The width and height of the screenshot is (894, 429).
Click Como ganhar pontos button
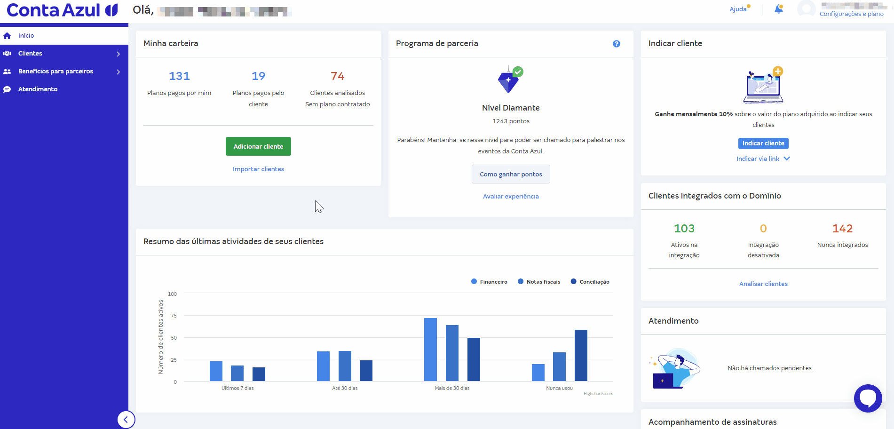coord(511,174)
